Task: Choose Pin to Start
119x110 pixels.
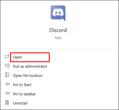Action: 22,85
